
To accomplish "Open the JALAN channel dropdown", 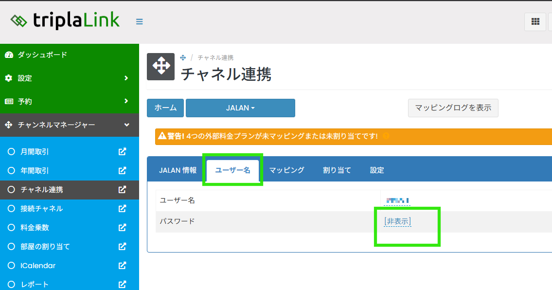I will 240,108.
